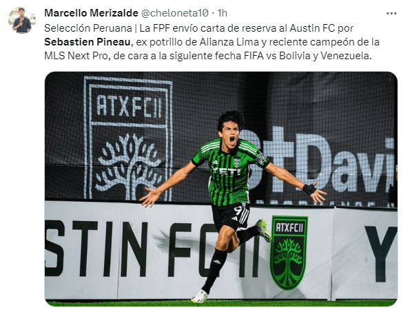Viewport: 403px width, 312px height.
Task: Click the player's white boot on the grass
Action: pyautogui.click(x=200, y=296)
